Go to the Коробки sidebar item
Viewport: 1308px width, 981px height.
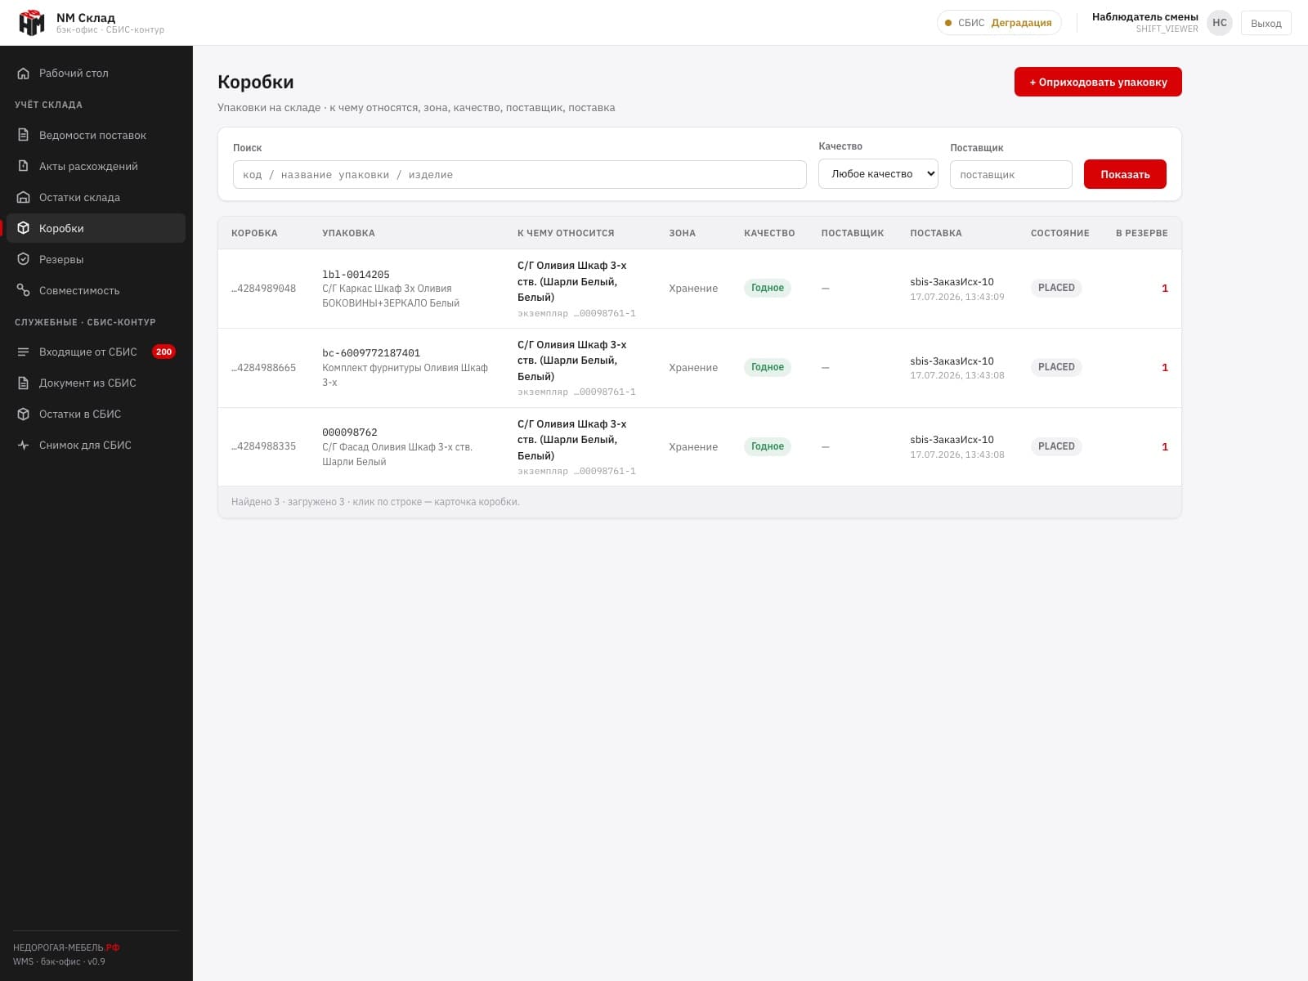tap(96, 229)
